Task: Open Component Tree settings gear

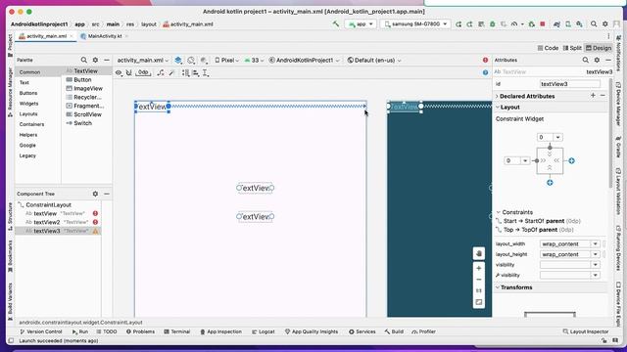Action: (95, 194)
